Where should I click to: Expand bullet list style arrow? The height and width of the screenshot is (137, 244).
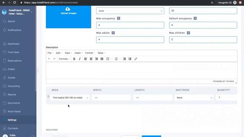click(x=112, y=59)
